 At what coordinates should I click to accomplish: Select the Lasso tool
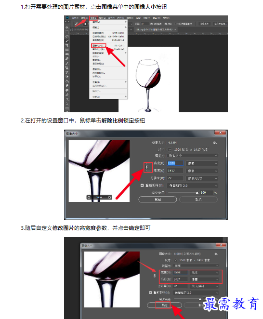point(67,36)
